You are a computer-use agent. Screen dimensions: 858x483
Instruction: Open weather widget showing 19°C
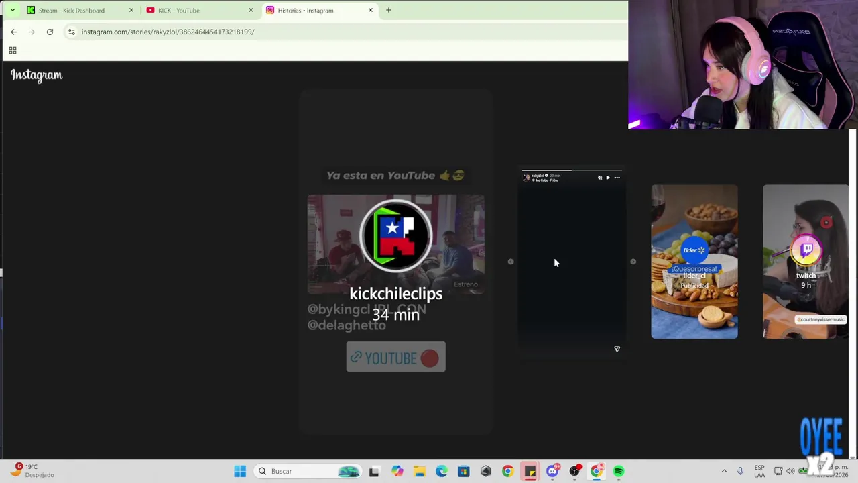(x=34, y=470)
